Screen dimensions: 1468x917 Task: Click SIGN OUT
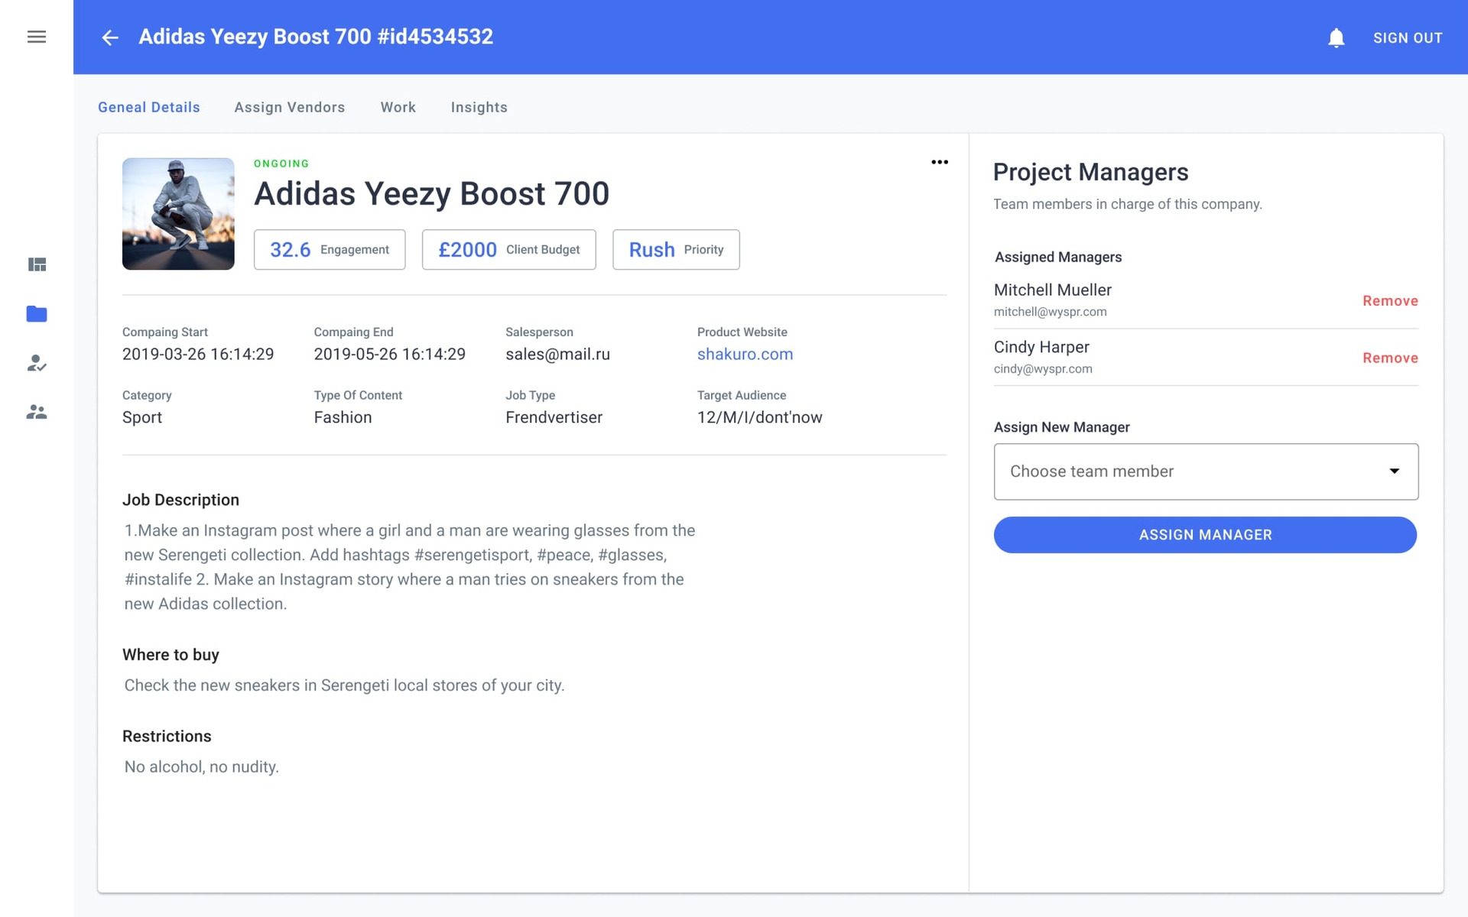[1408, 37]
